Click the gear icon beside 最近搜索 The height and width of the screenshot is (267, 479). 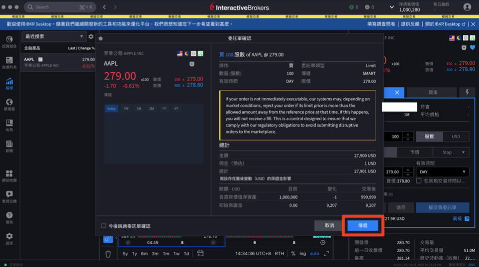[x=91, y=37]
